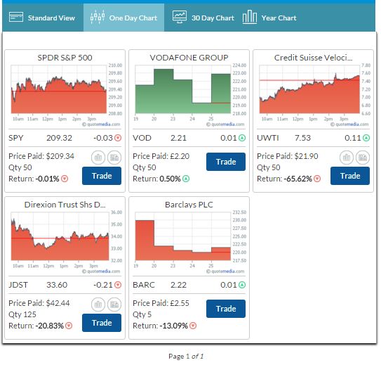Click the red down arrow beside JDST -0.21
This screenshot has width=381, height=365.
pos(118,285)
